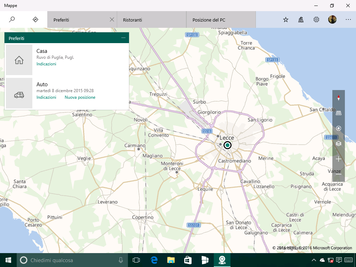Open the touch keyboard icon
This screenshot has width=356, height=267.
click(348, 260)
